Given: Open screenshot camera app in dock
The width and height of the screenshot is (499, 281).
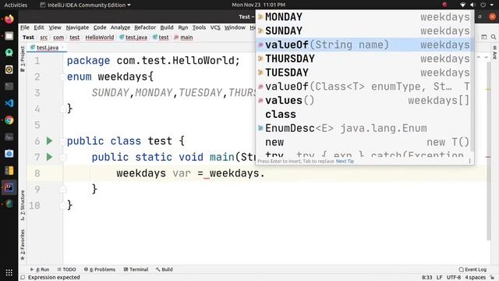Looking at the screenshot, I should pyautogui.click(x=9, y=154).
